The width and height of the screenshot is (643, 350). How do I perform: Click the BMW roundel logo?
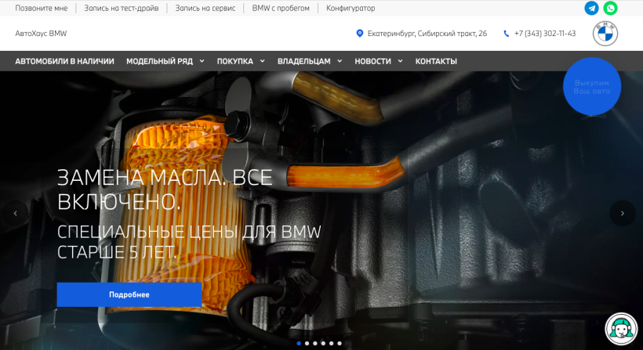pyautogui.click(x=605, y=34)
